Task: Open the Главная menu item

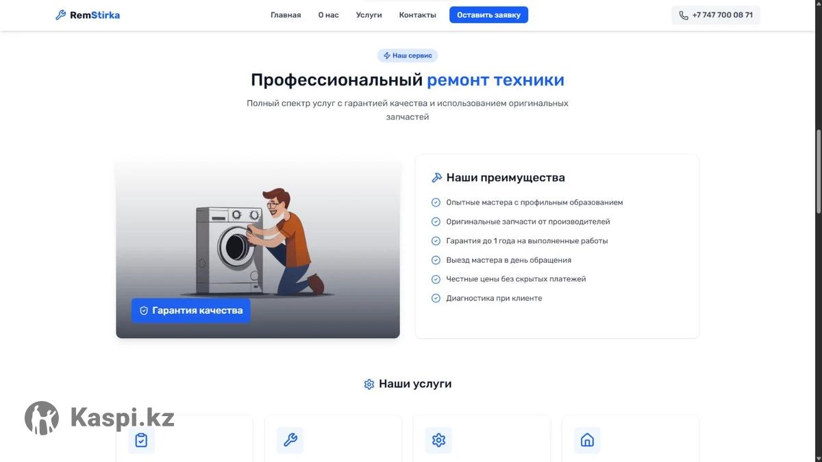Action: click(x=286, y=15)
